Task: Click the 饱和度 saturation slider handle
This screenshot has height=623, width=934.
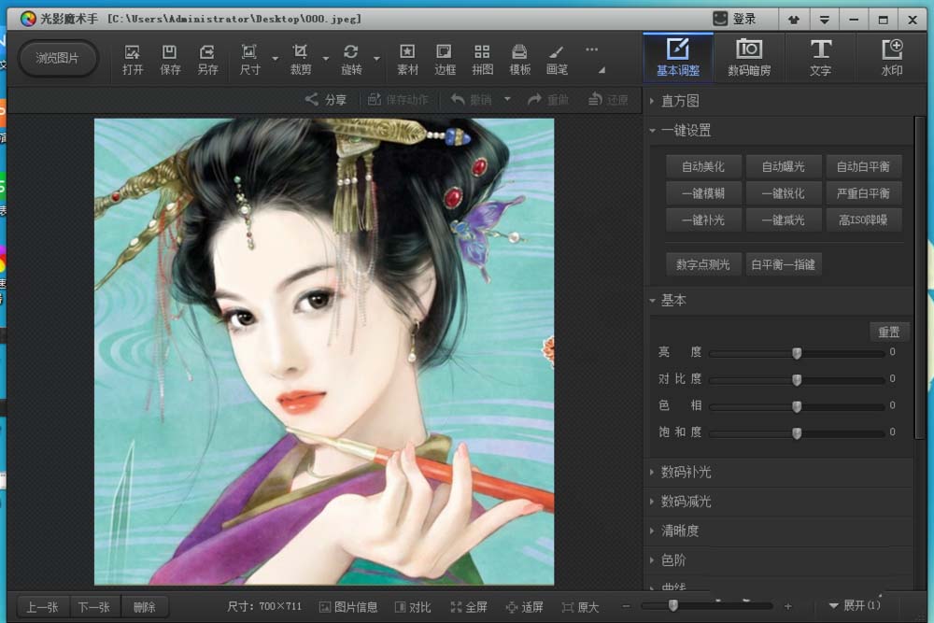Action: pos(797,433)
